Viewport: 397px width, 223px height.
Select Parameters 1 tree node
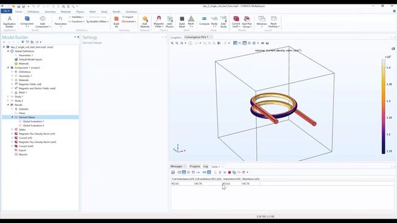tap(25, 55)
